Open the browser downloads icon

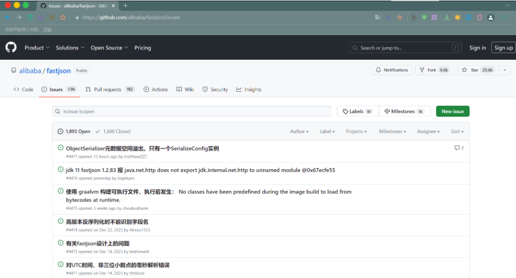pyautogui.click(x=447, y=17)
